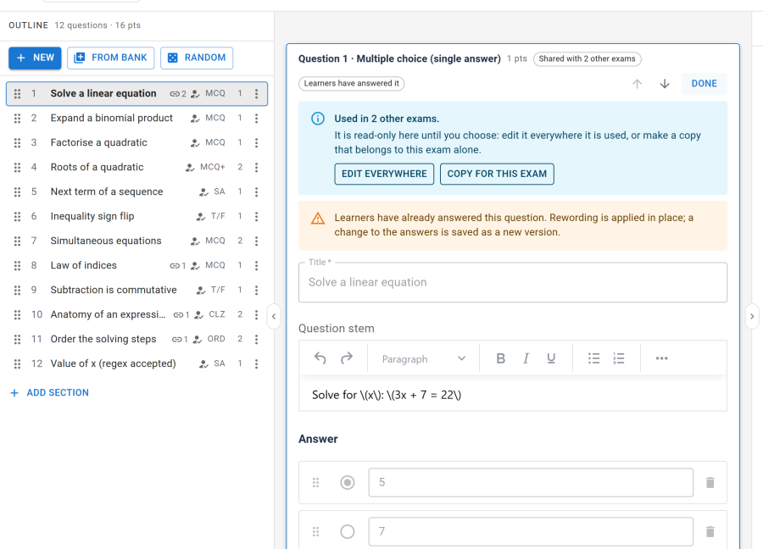Viewport: 763px width, 549px height.
Task: Toggle italic formatting in question stem
Action: pos(526,358)
